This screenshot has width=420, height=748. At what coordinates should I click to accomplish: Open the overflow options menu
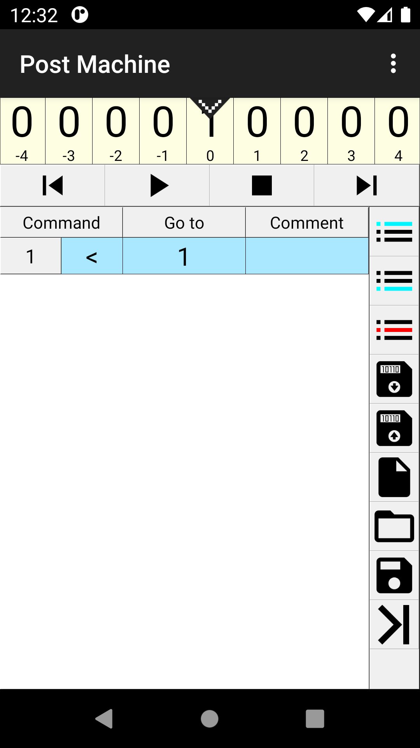point(393,64)
